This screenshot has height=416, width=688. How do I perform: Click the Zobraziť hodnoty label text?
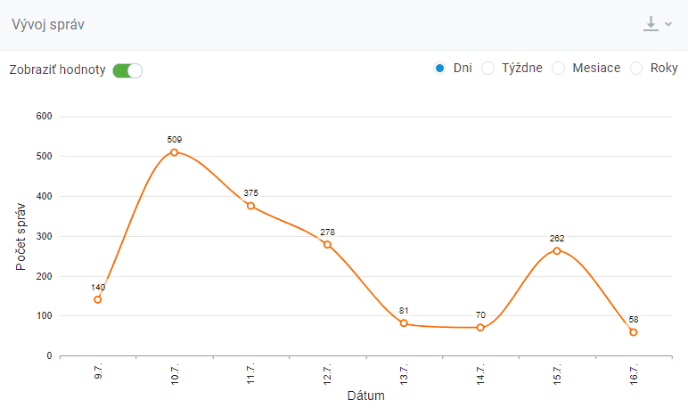coord(57,69)
